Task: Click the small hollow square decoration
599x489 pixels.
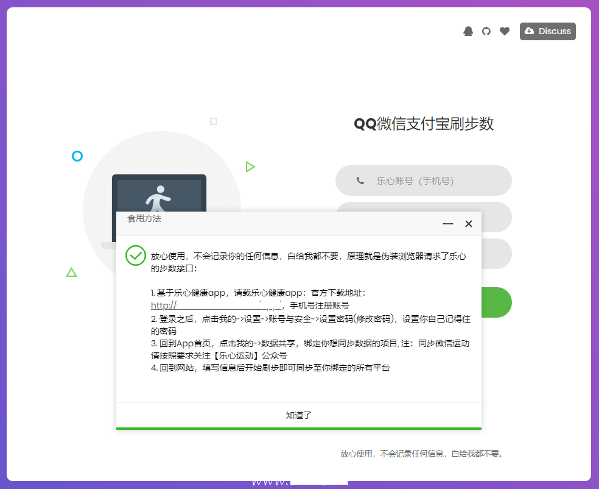Action: tap(214, 122)
